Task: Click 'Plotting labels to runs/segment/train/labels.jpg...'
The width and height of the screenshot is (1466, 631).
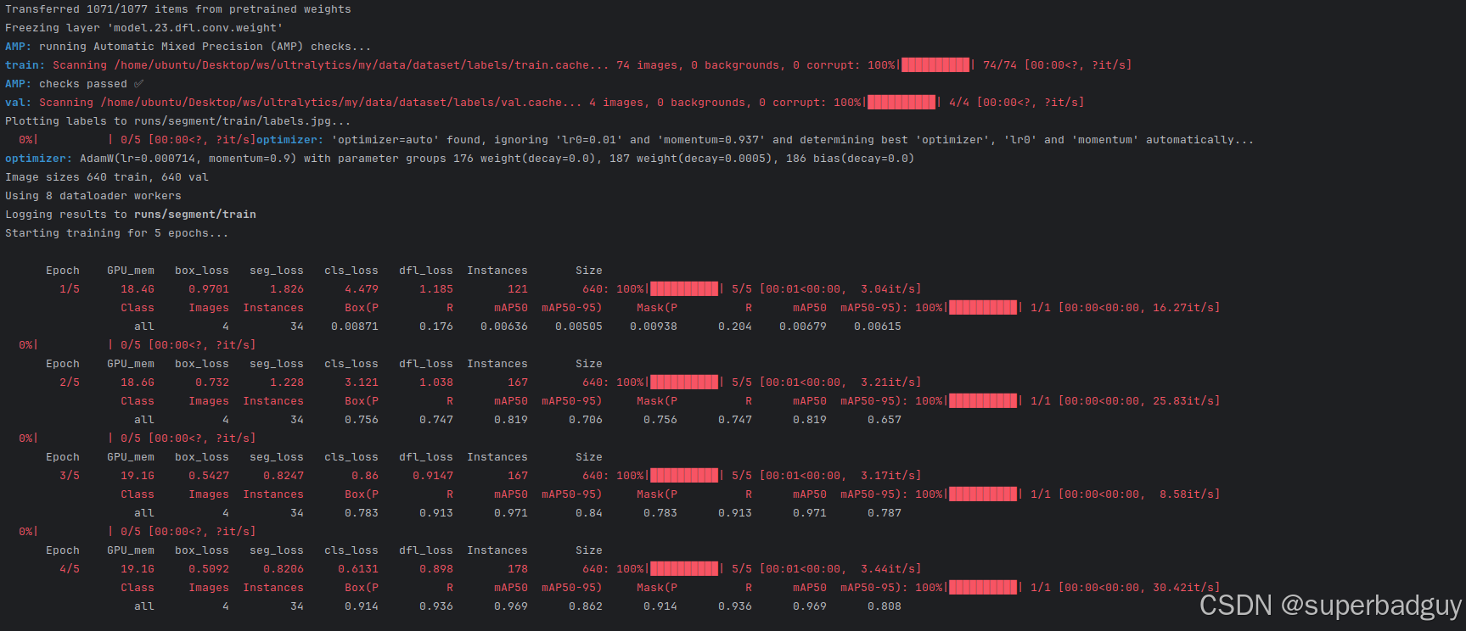Action: 178,121
